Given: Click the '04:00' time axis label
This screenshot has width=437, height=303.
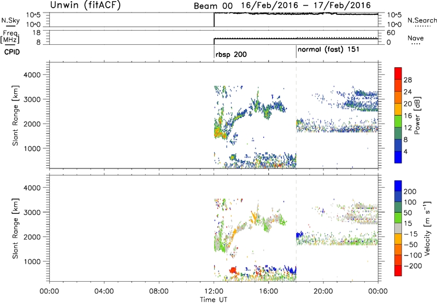Looking at the screenshot, I should [104, 292].
